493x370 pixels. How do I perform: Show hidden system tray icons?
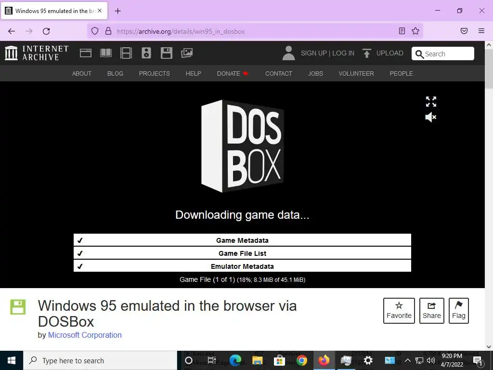[x=407, y=360]
